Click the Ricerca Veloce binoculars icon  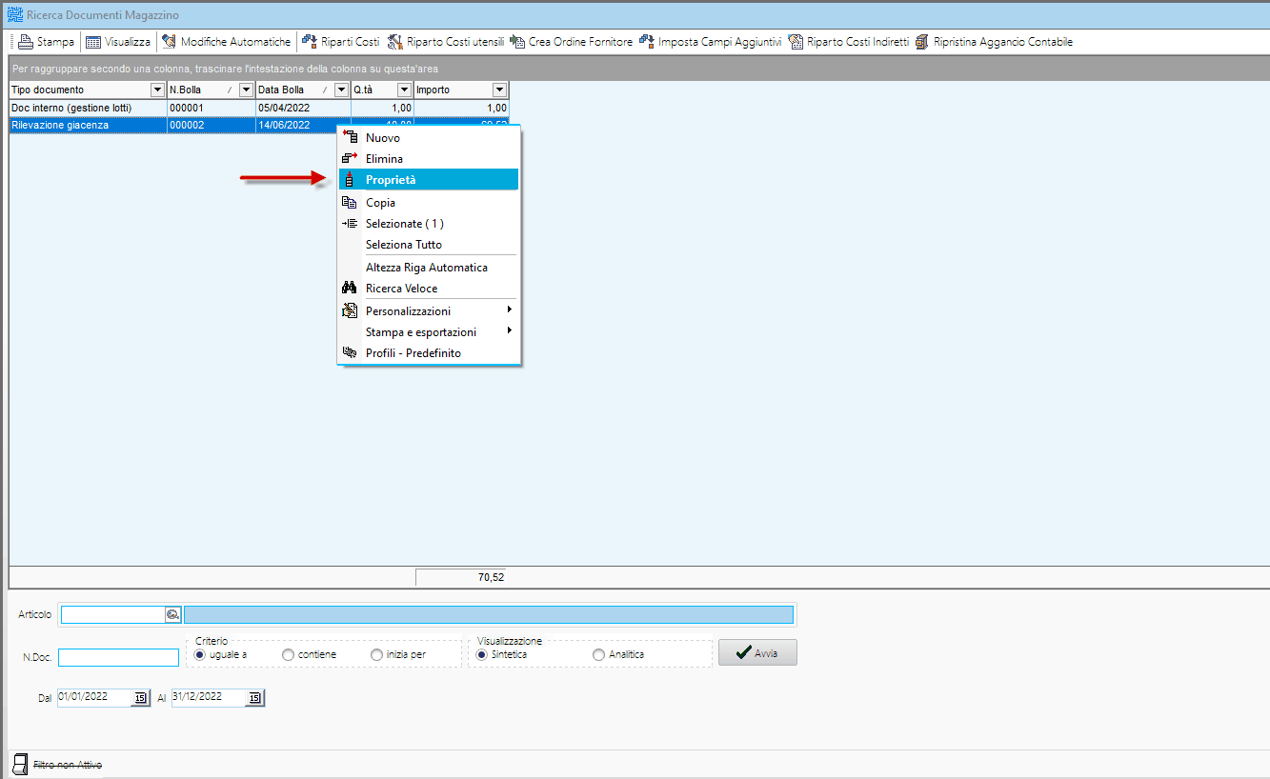click(x=349, y=289)
